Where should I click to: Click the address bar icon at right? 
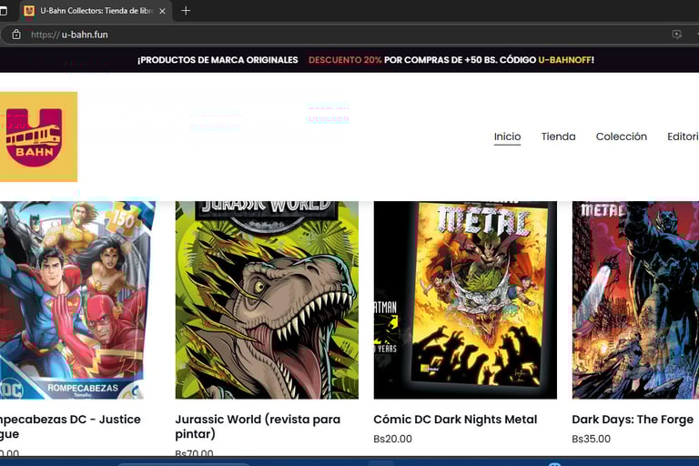[x=677, y=35]
